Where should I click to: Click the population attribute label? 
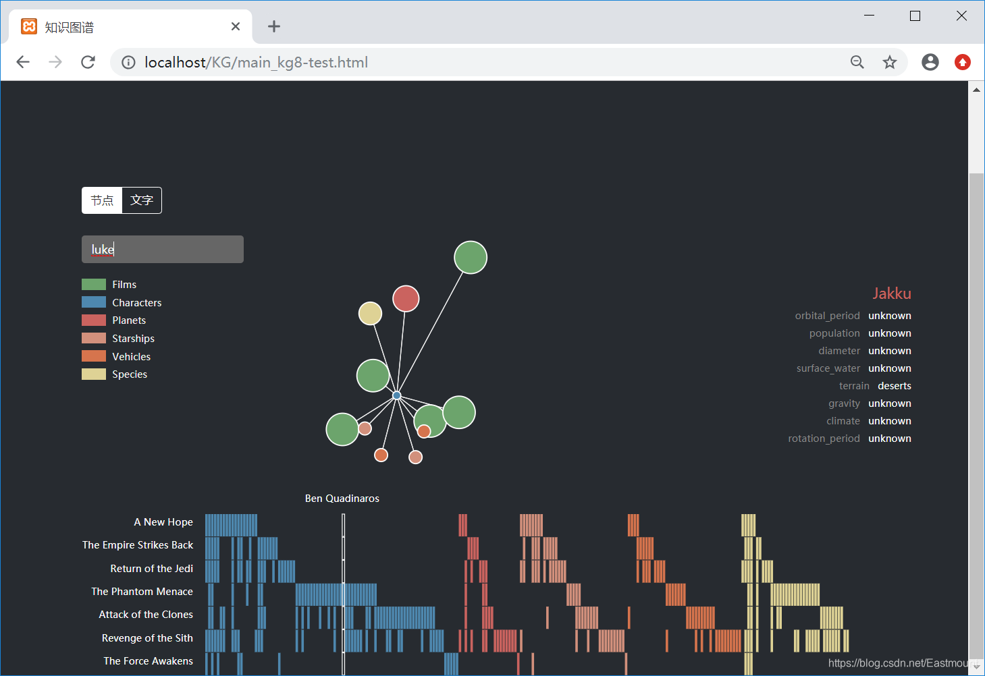[x=834, y=333]
